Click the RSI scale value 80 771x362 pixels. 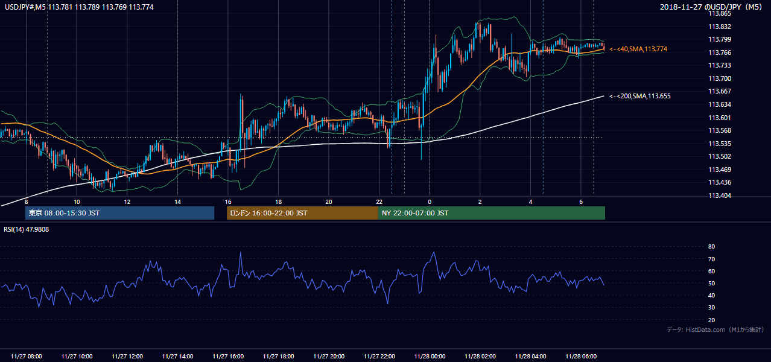(711, 247)
